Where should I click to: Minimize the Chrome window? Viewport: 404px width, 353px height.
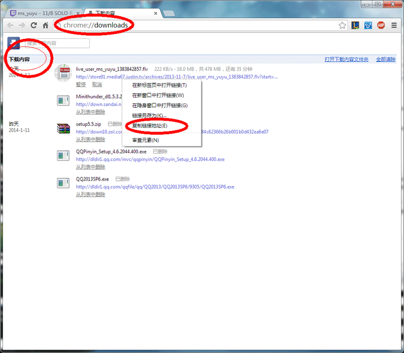pos(367,4)
